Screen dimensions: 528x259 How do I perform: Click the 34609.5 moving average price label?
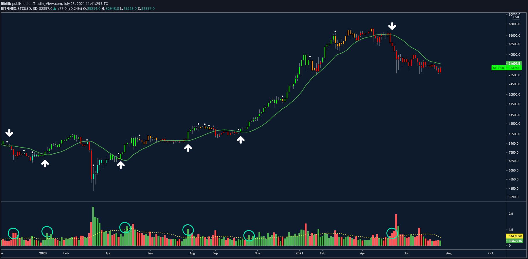point(514,63)
